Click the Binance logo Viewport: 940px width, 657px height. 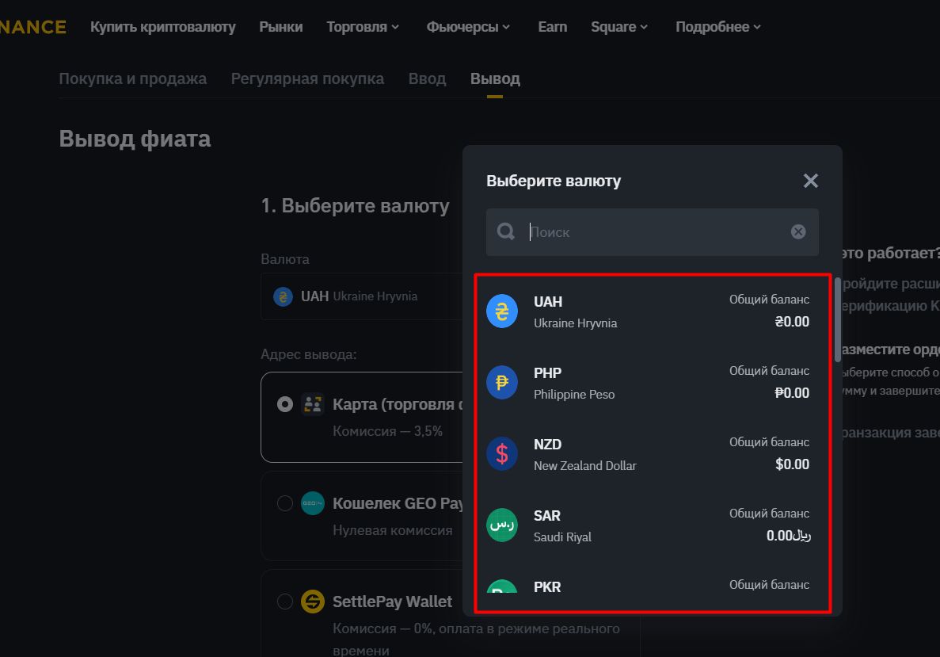tap(33, 27)
